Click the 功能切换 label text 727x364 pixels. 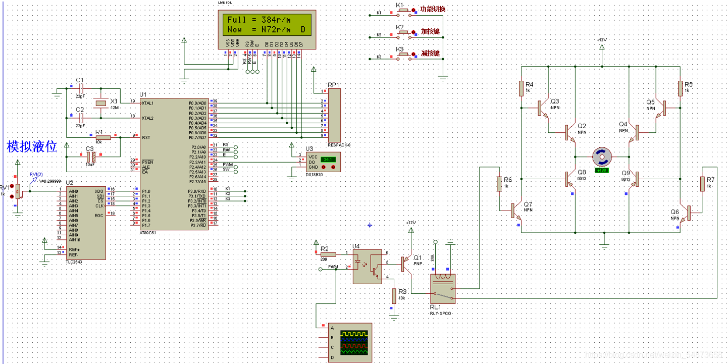point(433,10)
